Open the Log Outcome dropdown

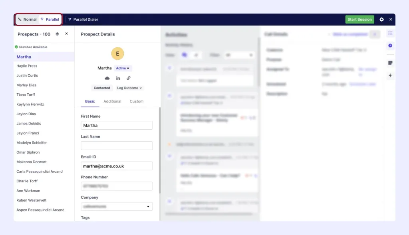pos(129,88)
